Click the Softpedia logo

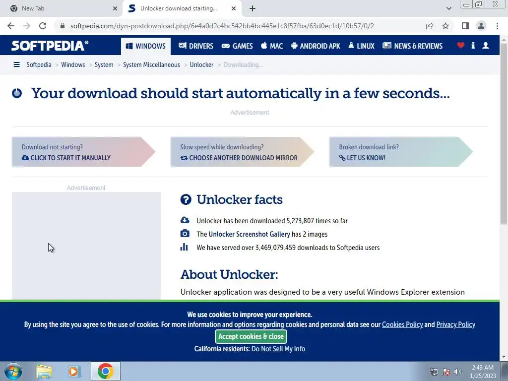click(x=50, y=46)
